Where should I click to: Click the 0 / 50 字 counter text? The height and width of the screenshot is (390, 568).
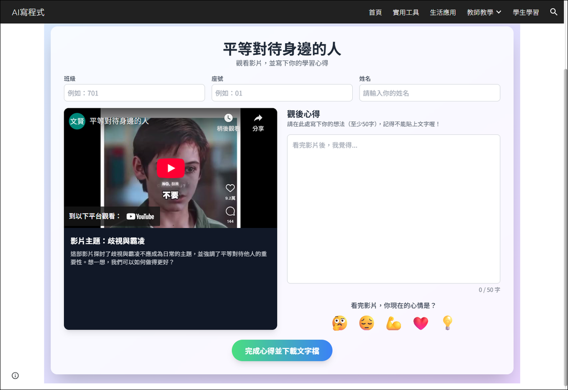[x=489, y=290]
